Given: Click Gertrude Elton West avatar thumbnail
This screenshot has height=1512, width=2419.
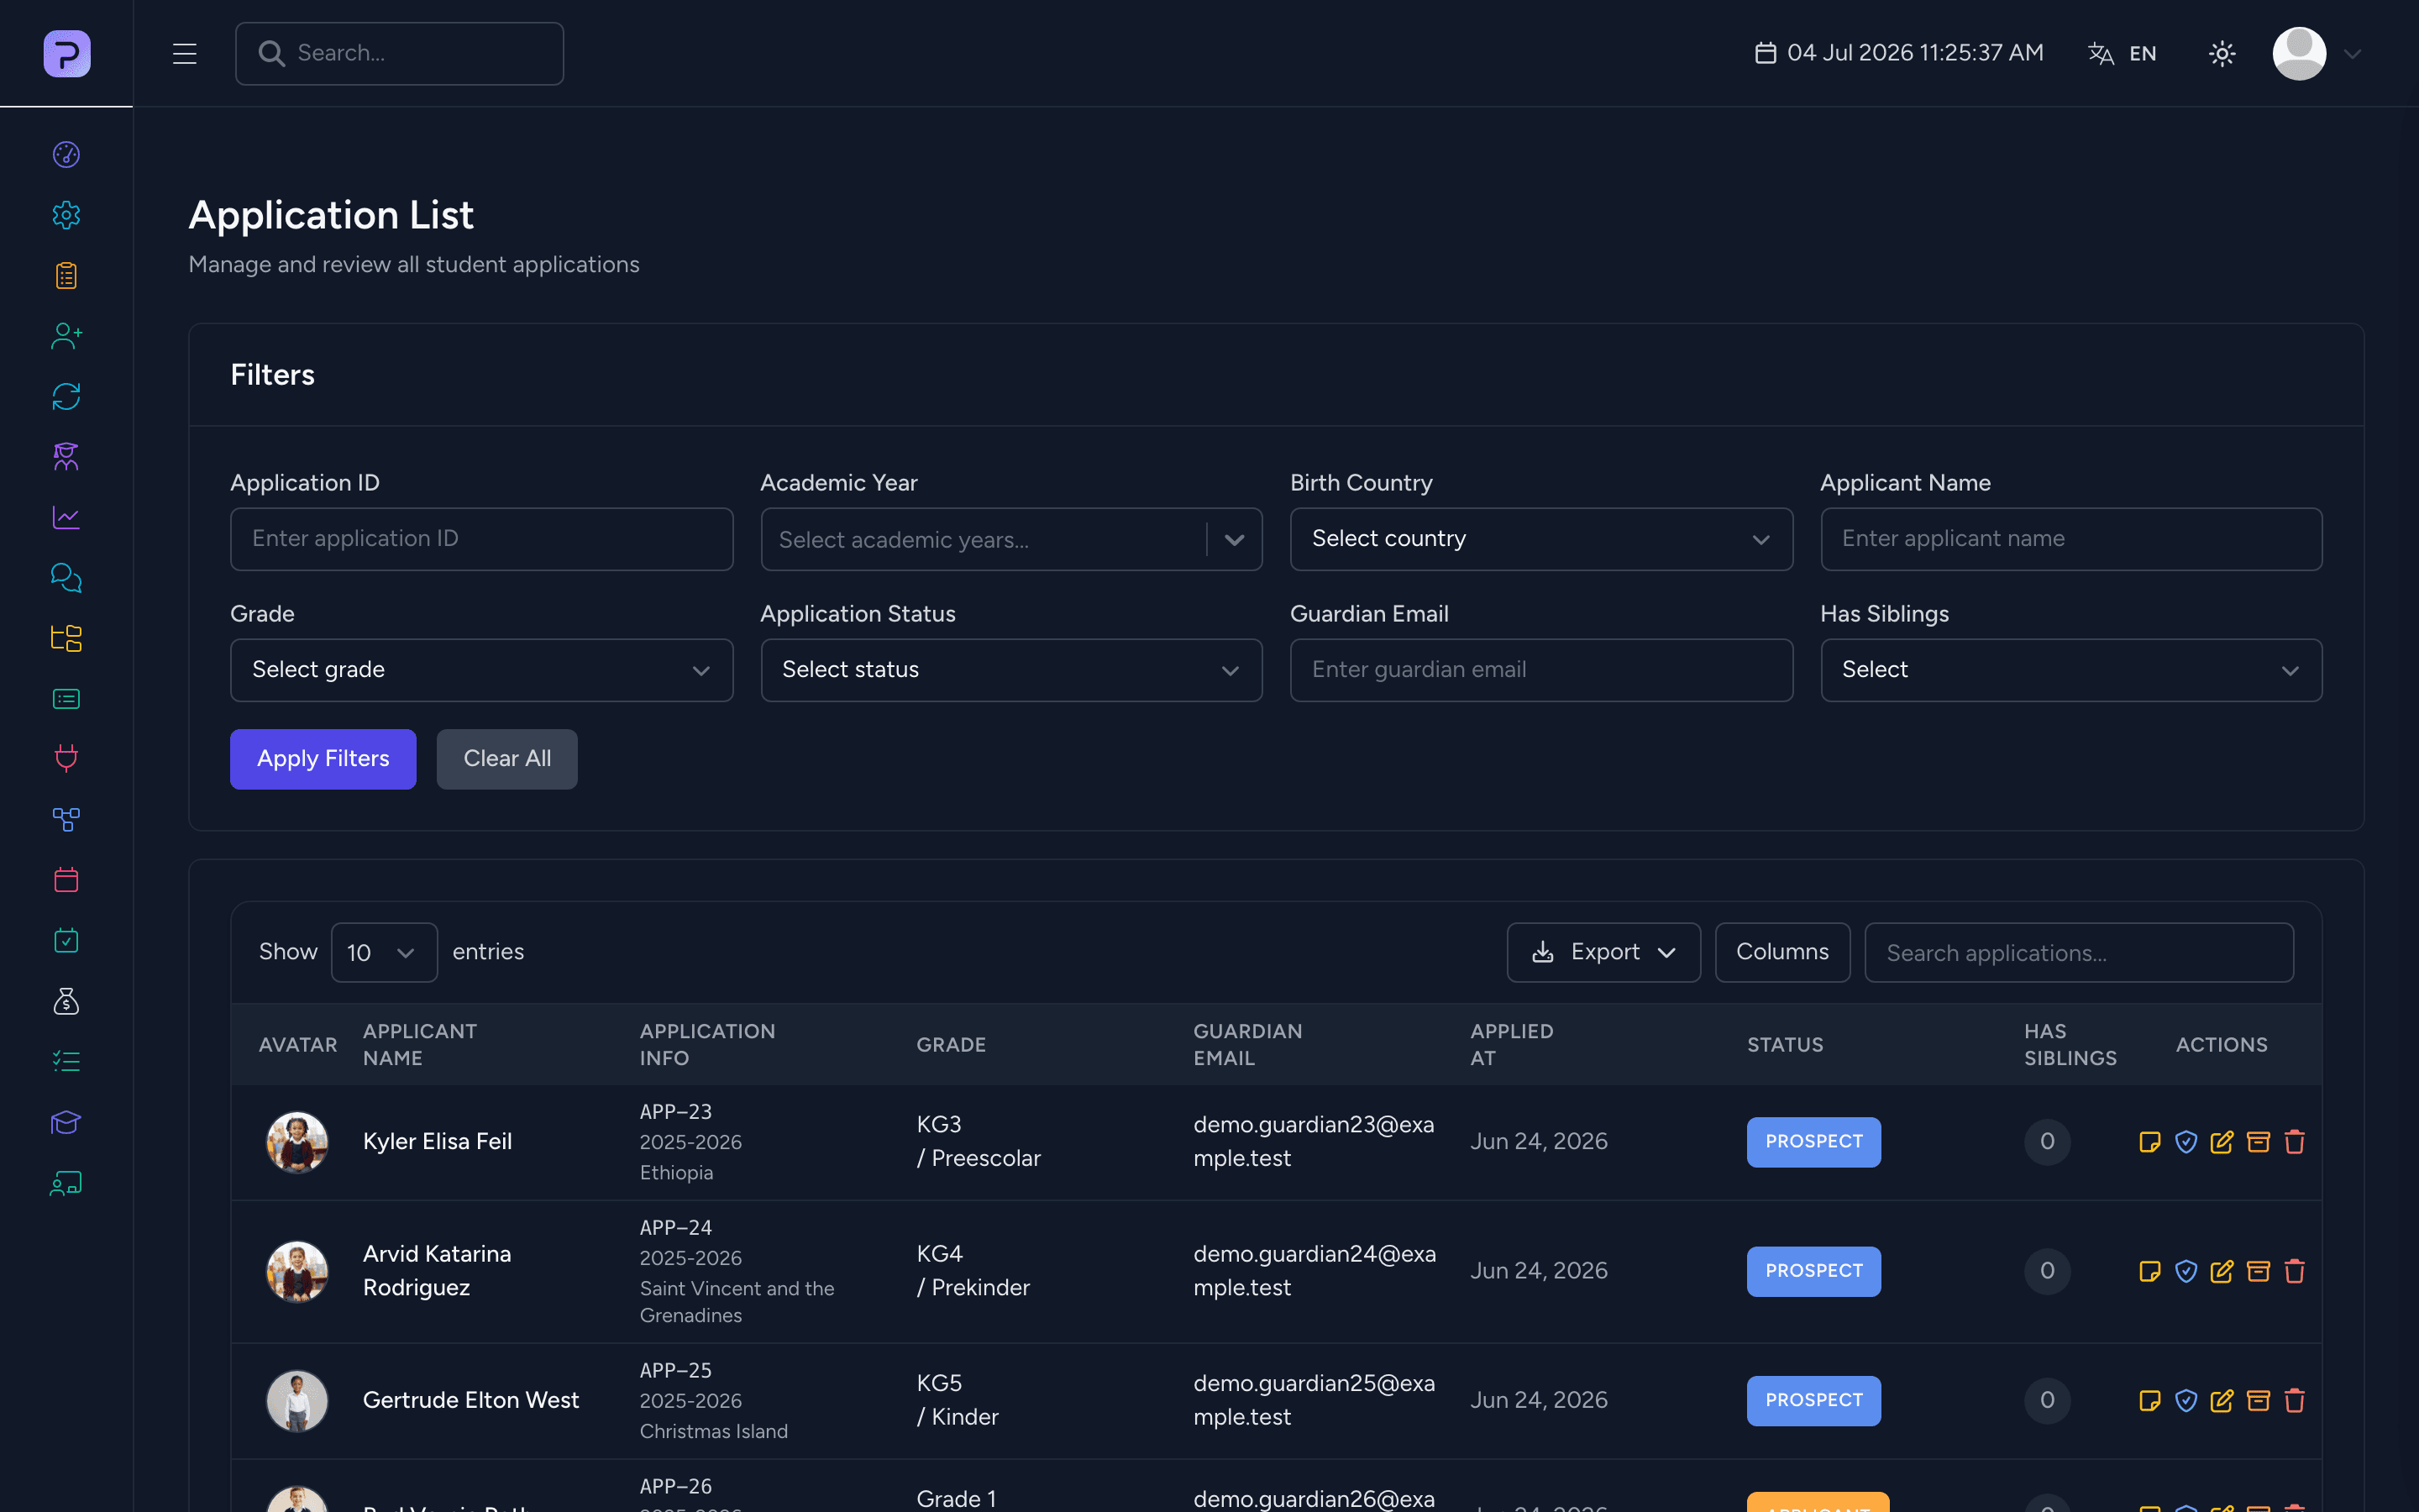Looking at the screenshot, I should tap(296, 1400).
